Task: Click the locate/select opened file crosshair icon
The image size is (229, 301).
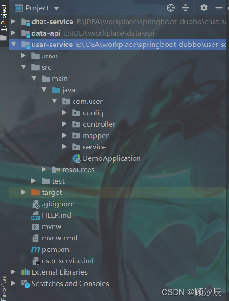Action: 171,8
